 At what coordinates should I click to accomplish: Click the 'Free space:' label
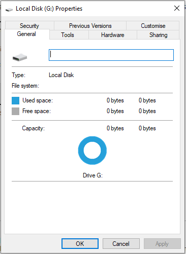pos(37,111)
